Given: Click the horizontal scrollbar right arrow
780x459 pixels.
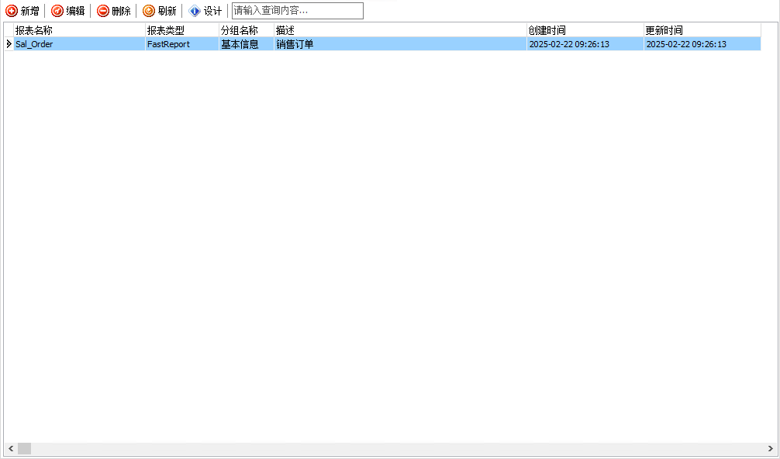Looking at the screenshot, I should pyautogui.click(x=770, y=449).
